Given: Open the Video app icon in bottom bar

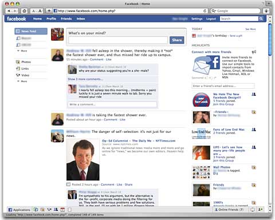Looking at the screenshot, I should 49,210.
